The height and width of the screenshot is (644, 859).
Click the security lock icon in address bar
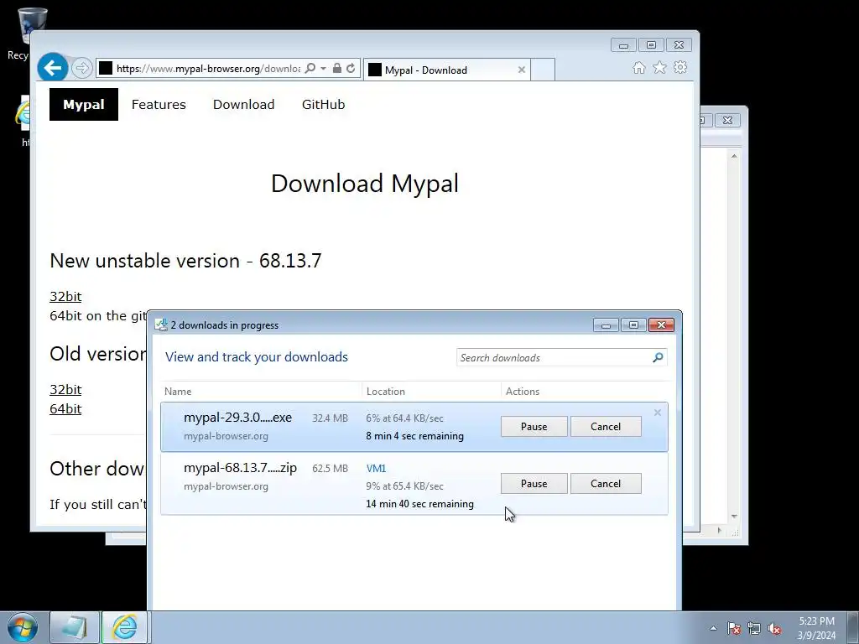[337, 68]
